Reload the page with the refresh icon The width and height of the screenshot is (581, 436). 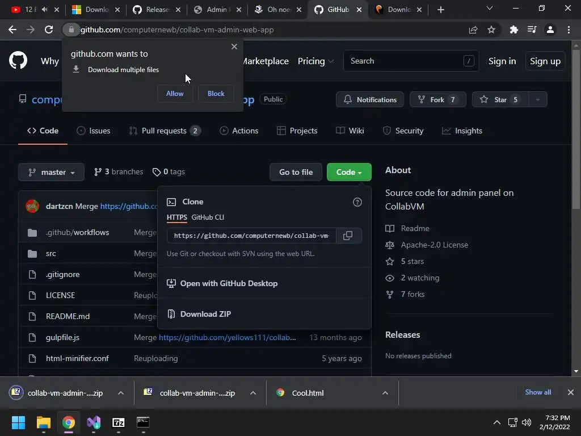[49, 30]
